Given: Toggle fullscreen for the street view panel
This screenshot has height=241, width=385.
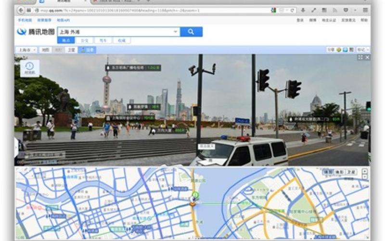Looking at the screenshot, I should [360, 57].
